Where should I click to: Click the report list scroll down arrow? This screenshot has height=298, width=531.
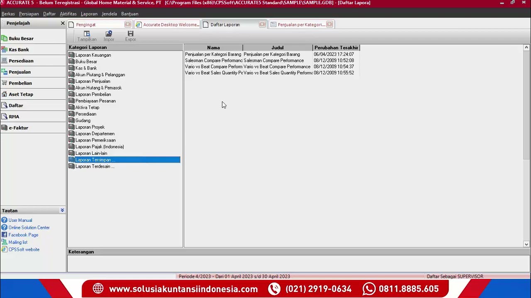coord(526,244)
